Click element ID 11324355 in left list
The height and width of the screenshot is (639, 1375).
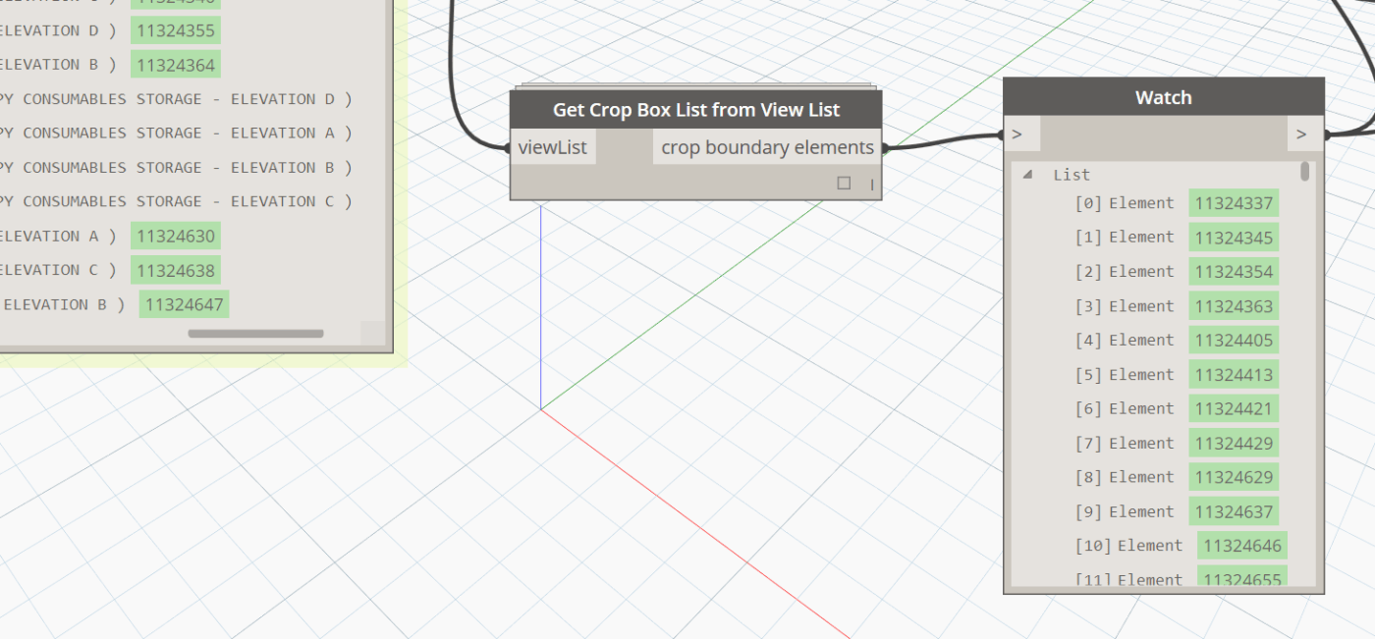click(176, 30)
